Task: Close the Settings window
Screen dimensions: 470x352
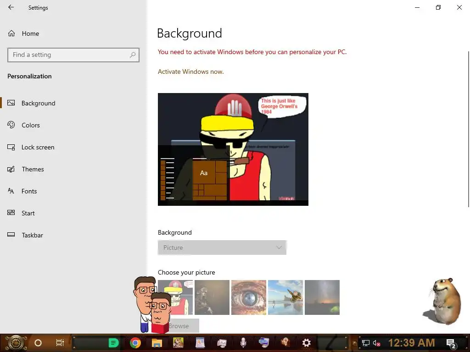Action: click(459, 7)
